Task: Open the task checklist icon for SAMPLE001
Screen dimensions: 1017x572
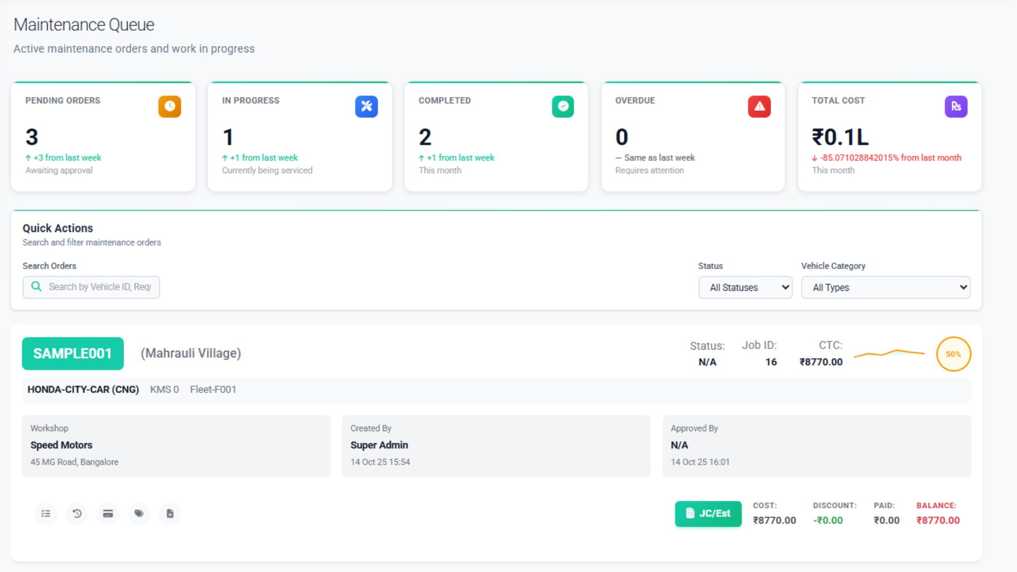Action: [x=46, y=514]
